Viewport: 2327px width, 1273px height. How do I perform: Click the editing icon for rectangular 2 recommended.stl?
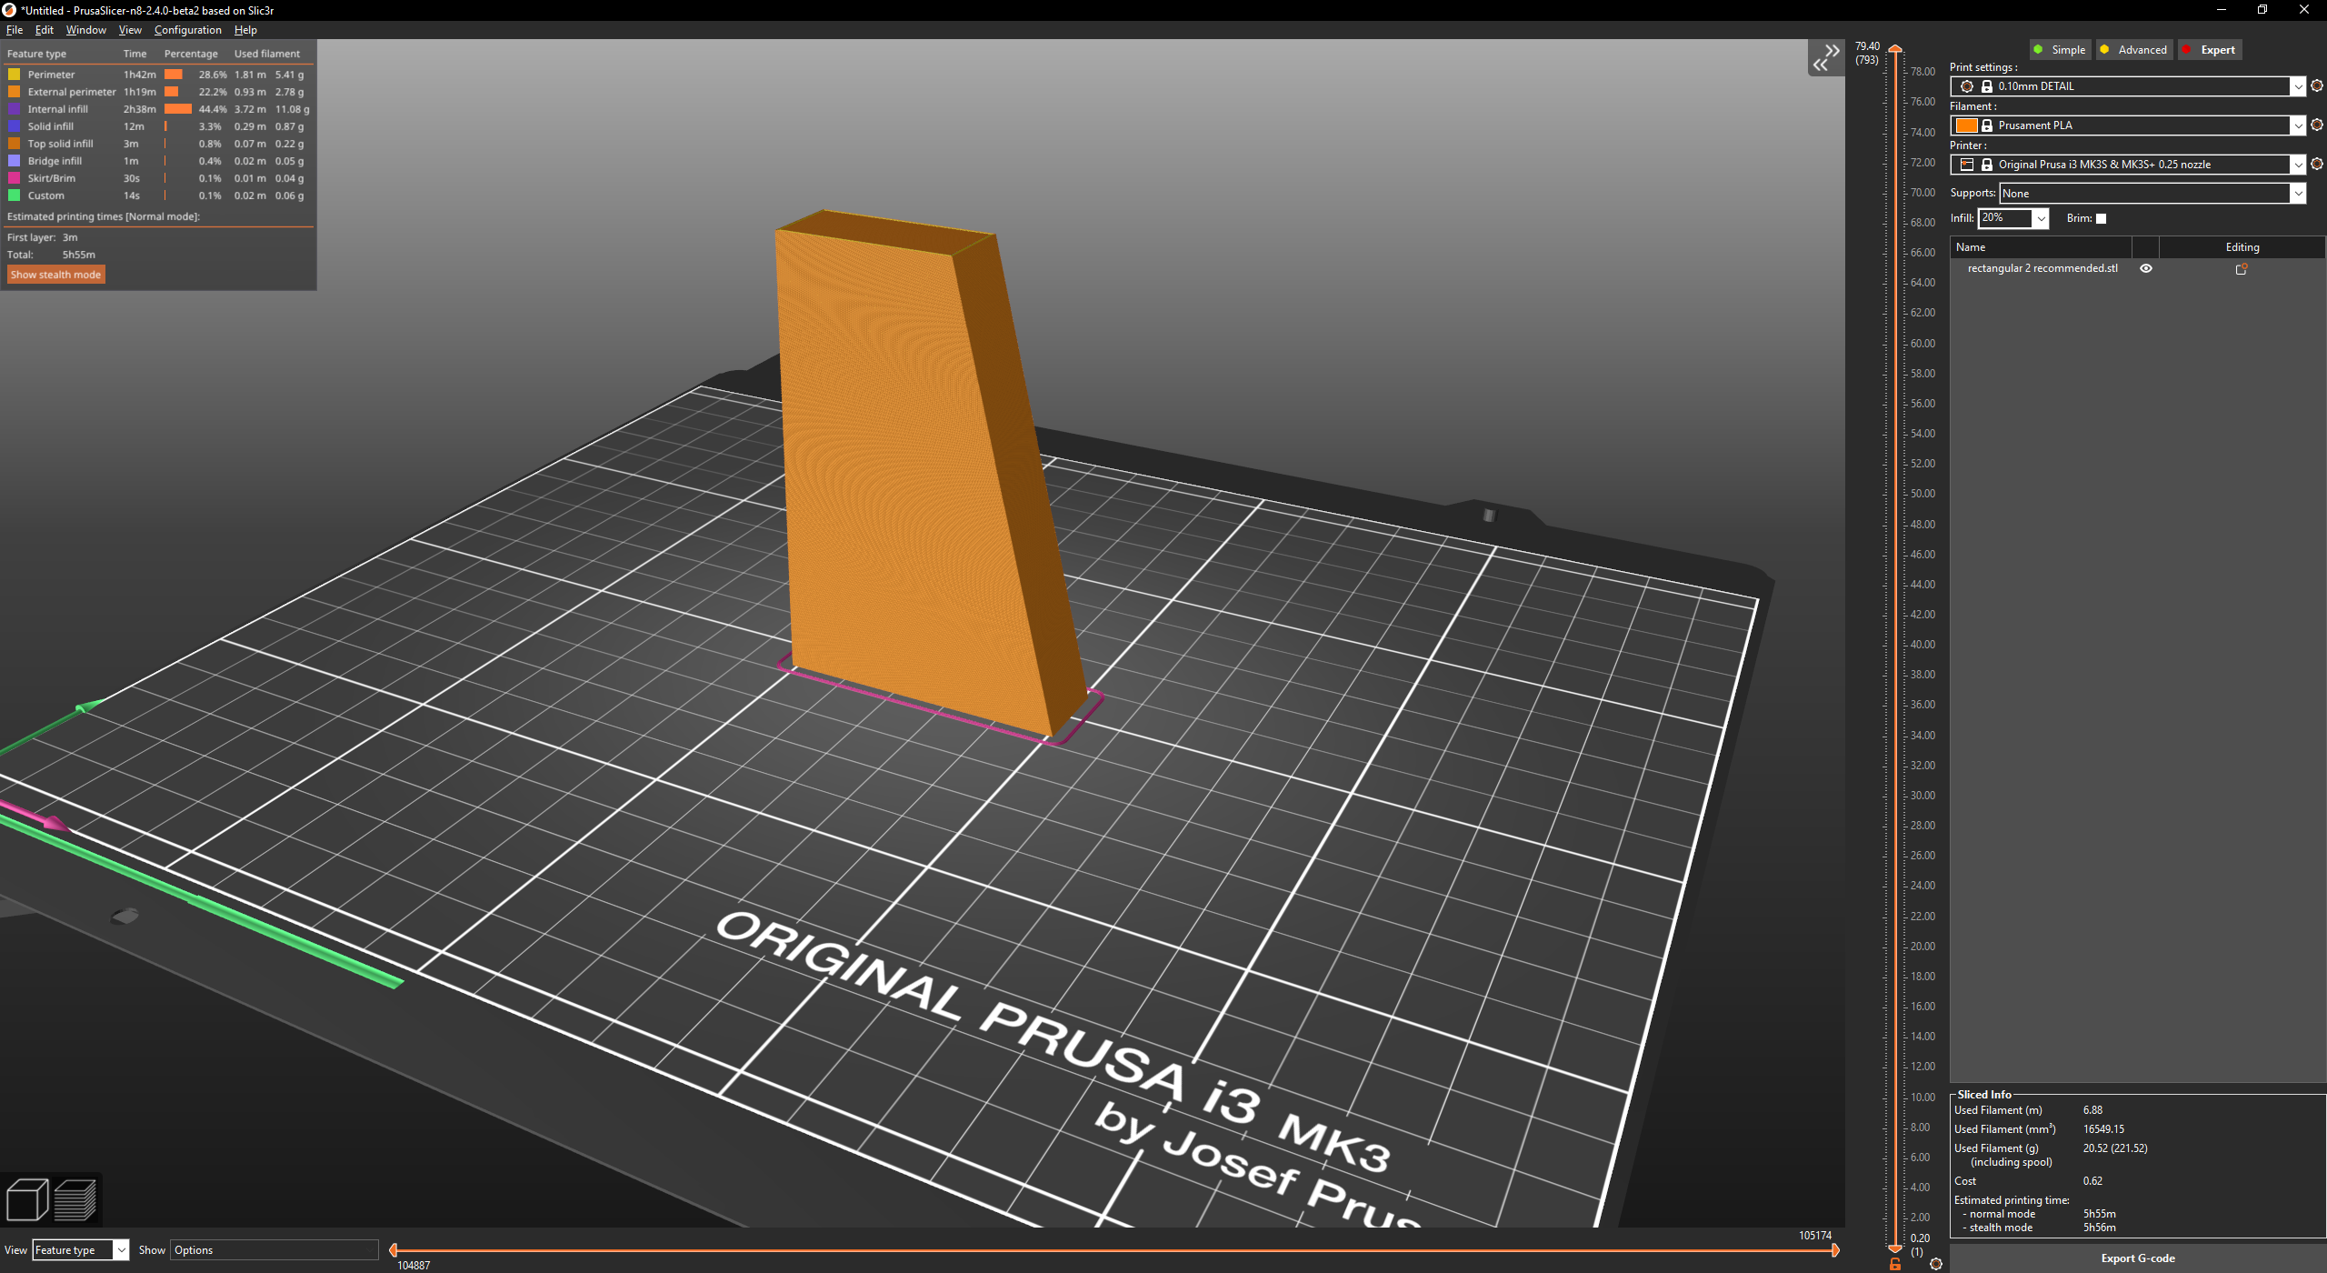pos(2242,268)
